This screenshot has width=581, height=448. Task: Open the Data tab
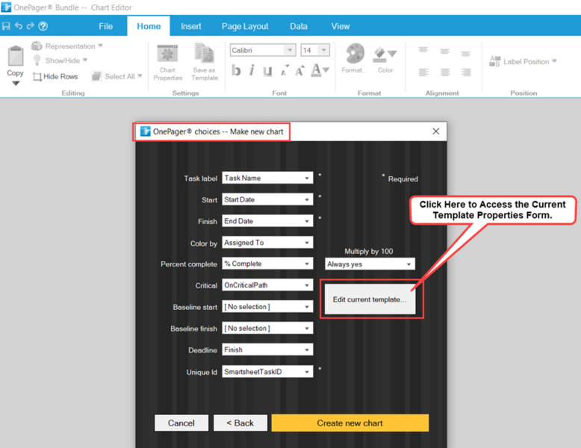pyautogui.click(x=299, y=26)
